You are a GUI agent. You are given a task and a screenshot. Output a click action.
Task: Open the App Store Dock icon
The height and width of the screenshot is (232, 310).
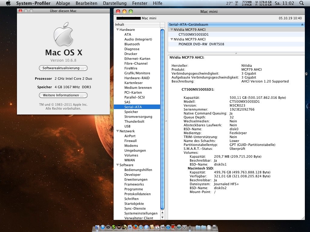103,227
